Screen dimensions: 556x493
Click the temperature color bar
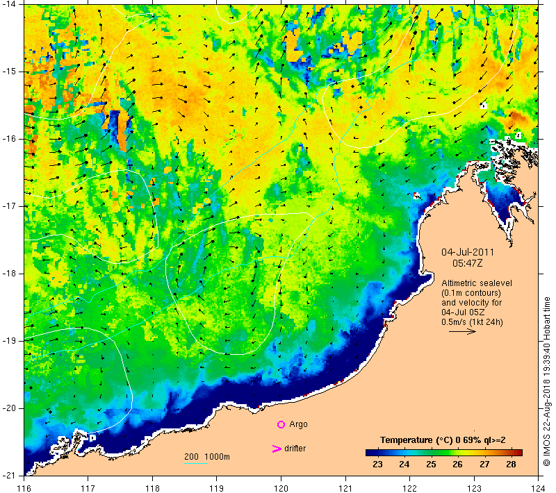tap(444, 452)
